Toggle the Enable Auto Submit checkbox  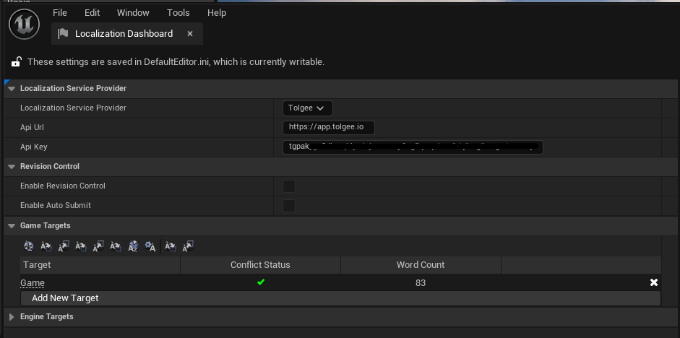[289, 206]
